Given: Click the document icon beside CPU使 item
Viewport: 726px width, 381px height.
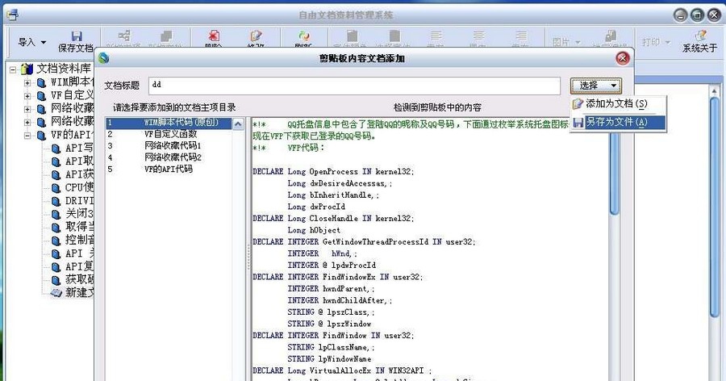Looking at the screenshot, I should pos(56,188).
